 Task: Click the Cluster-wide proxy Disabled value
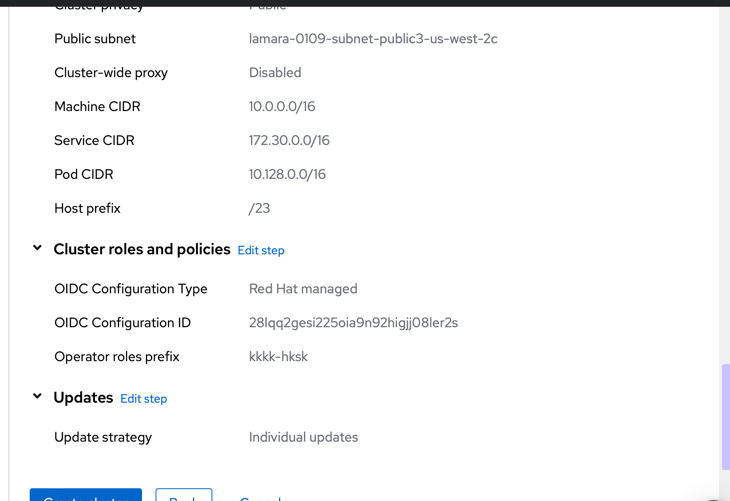click(275, 73)
